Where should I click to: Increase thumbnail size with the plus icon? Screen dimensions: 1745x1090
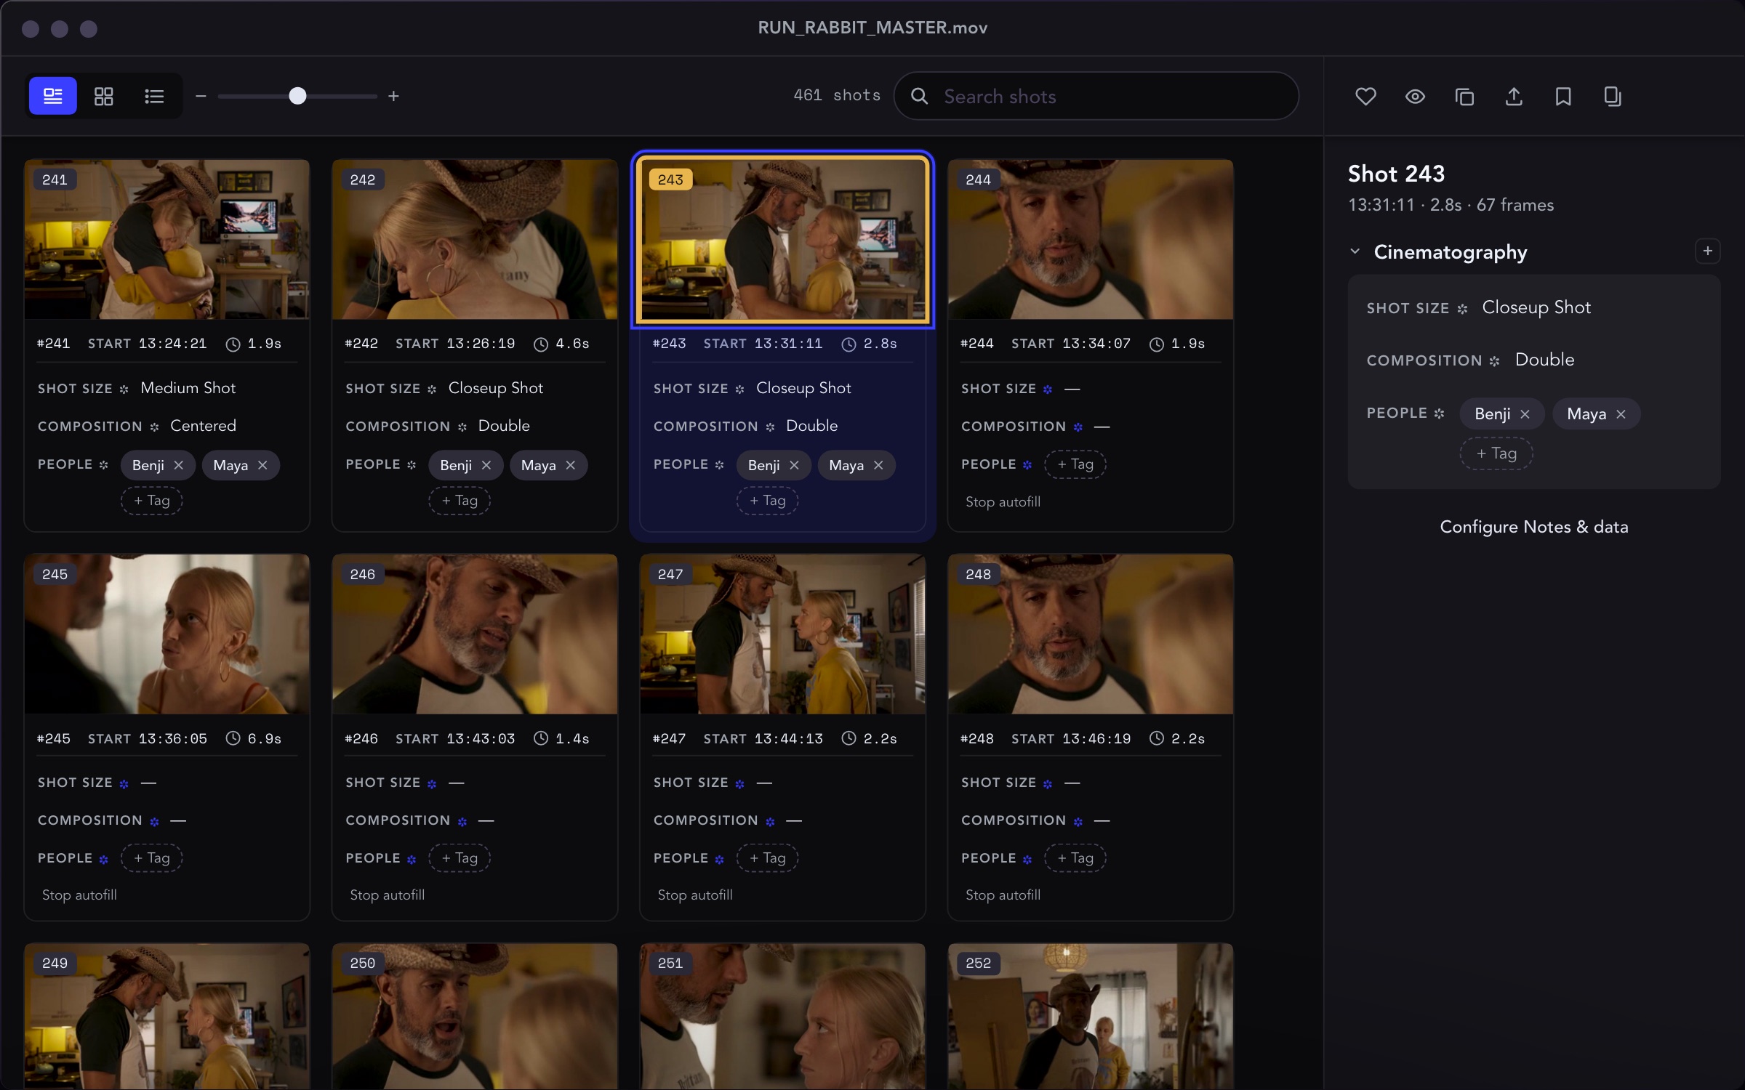point(393,96)
